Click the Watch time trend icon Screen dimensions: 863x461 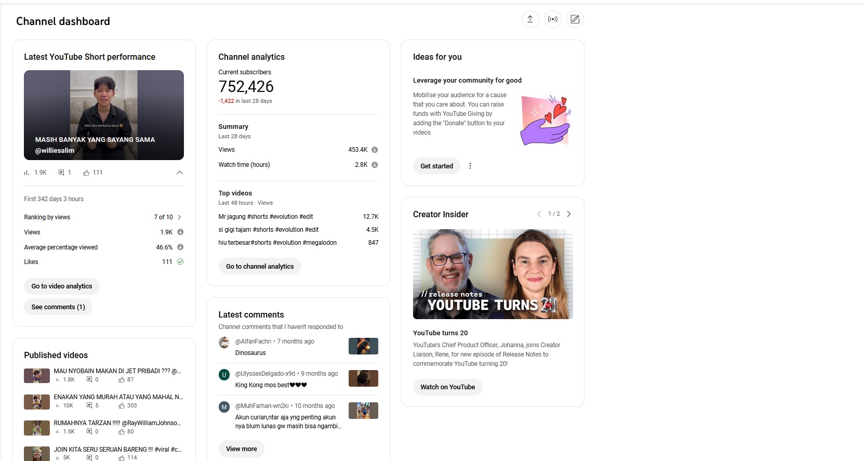[375, 165]
